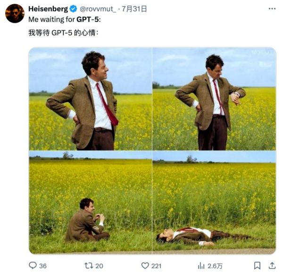Click the blue verified badge

click(73, 9)
